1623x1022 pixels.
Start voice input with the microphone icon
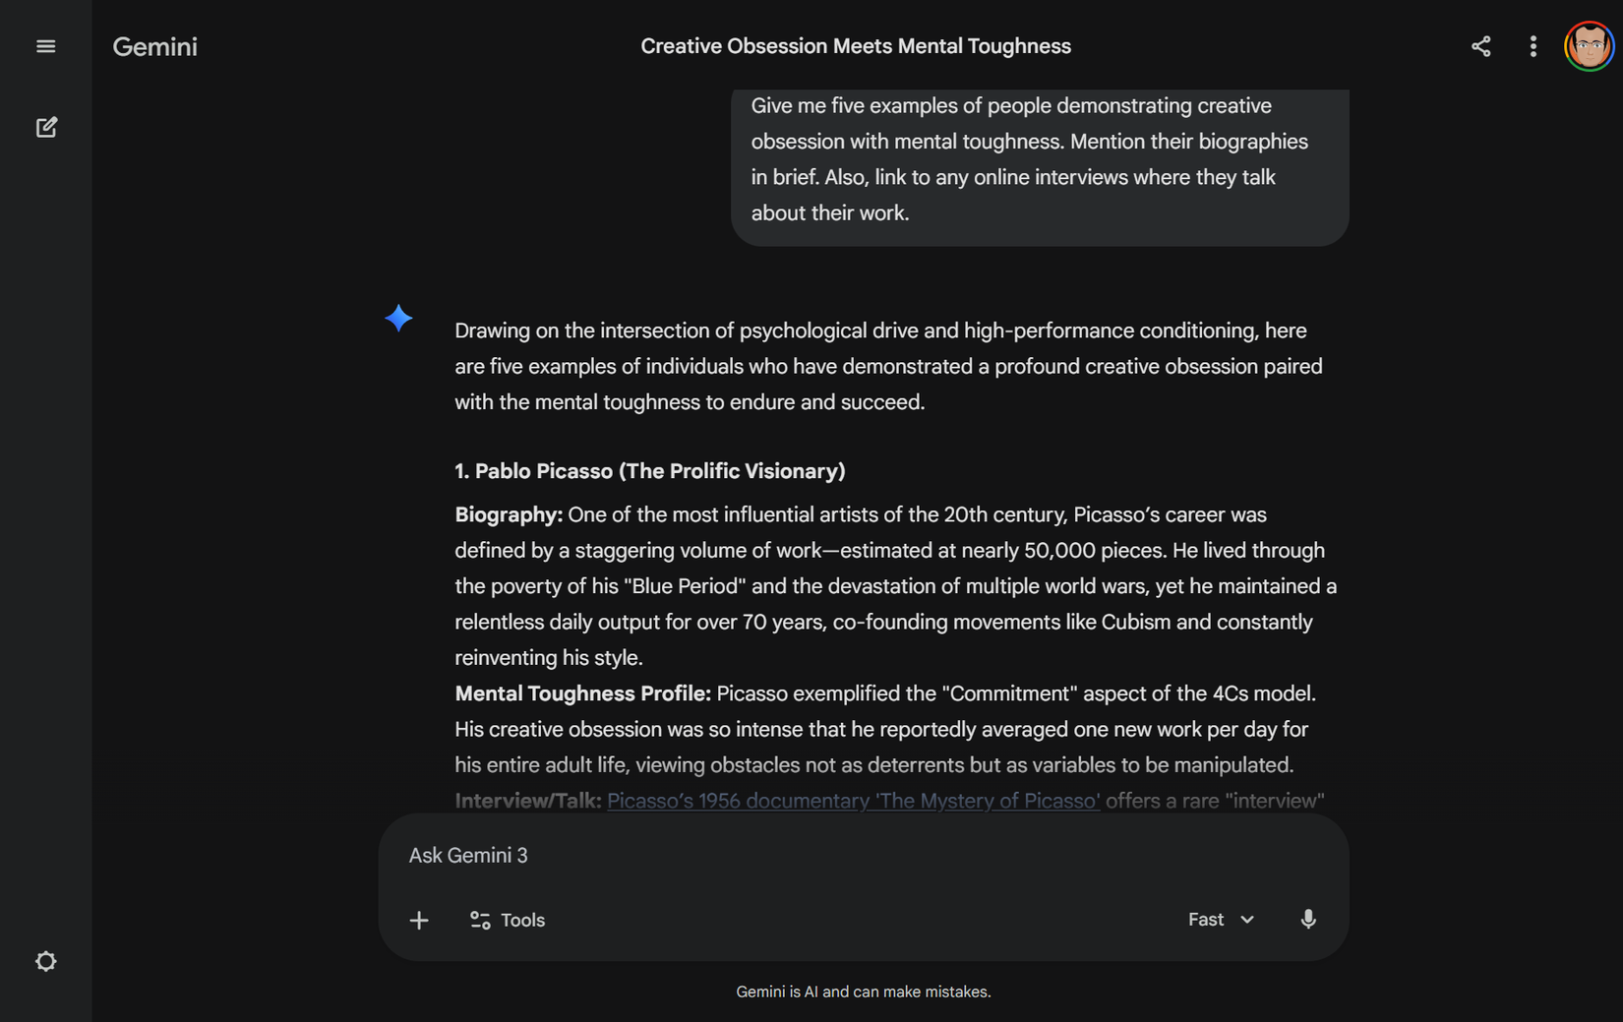point(1308,920)
